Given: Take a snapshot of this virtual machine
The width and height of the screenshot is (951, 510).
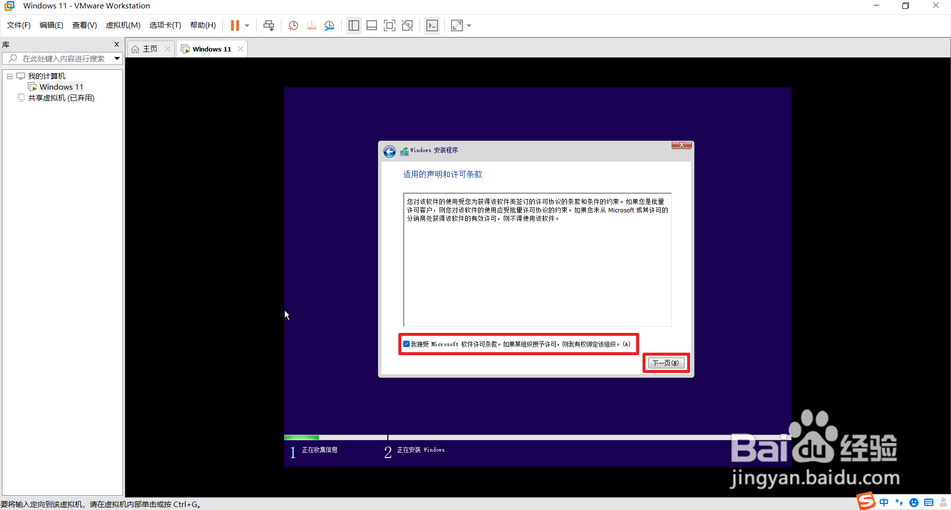Looking at the screenshot, I should pyautogui.click(x=293, y=25).
